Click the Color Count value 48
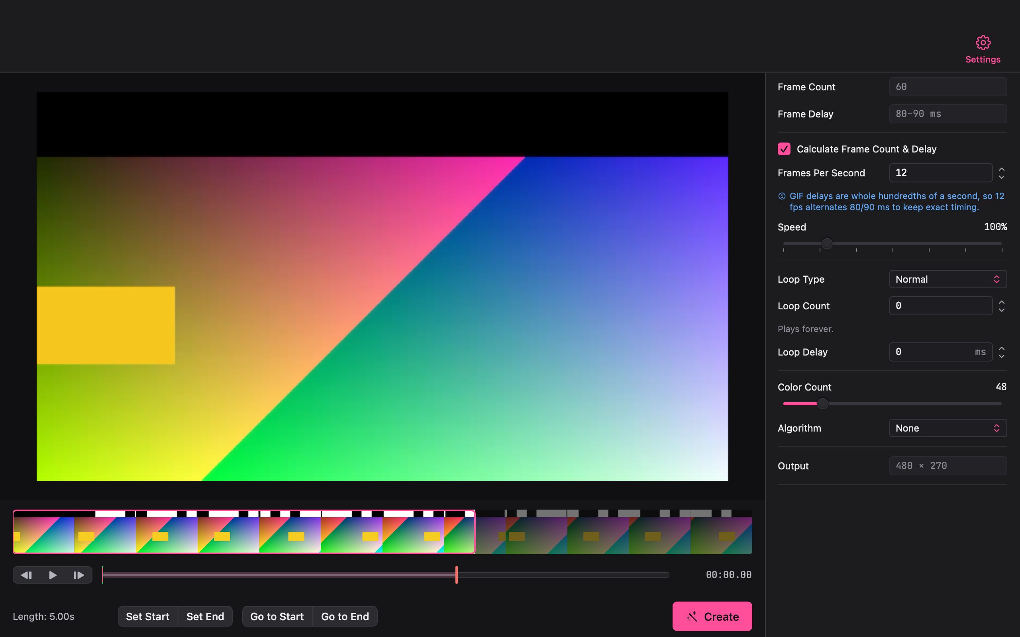 [x=1001, y=387]
